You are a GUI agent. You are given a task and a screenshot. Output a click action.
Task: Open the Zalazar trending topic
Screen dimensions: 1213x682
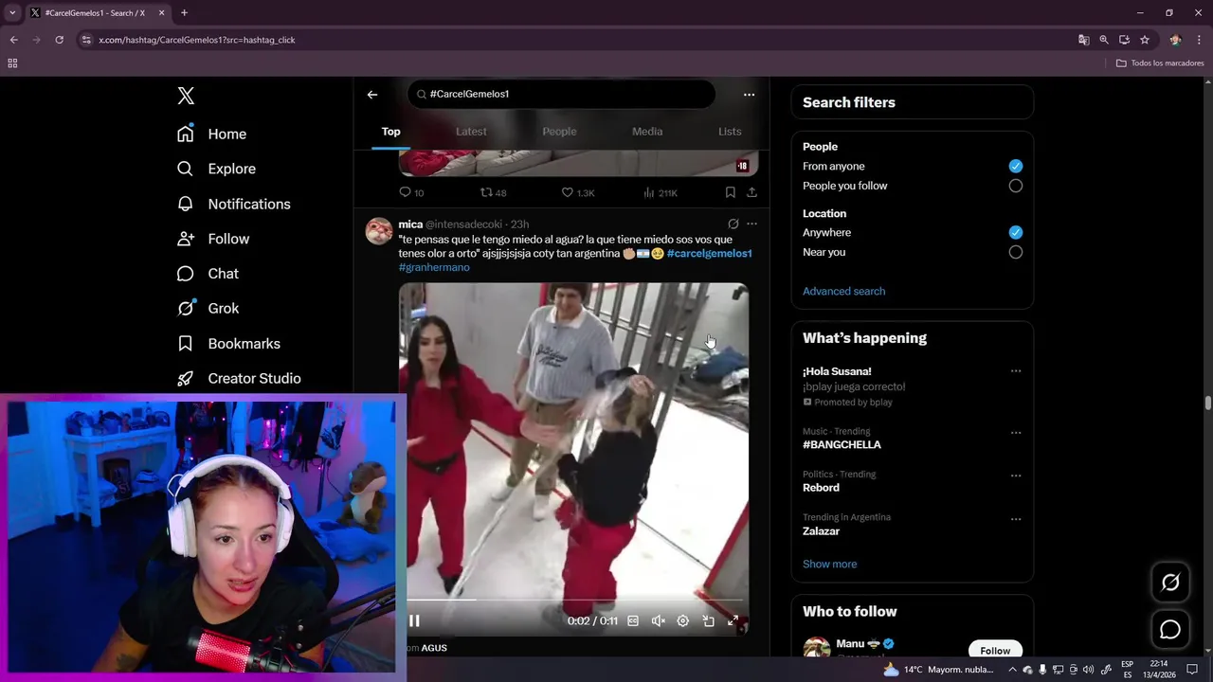(x=821, y=531)
